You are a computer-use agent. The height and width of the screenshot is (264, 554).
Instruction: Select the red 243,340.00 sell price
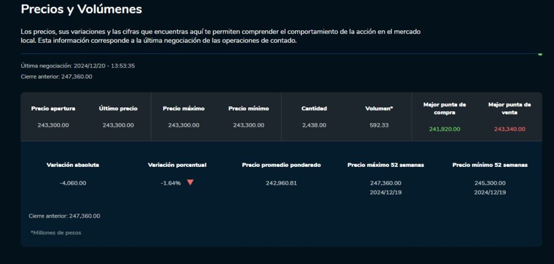tap(510, 129)
